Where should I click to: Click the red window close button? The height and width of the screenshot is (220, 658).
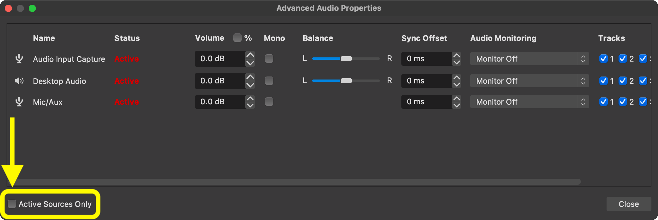tap(8, 8)
